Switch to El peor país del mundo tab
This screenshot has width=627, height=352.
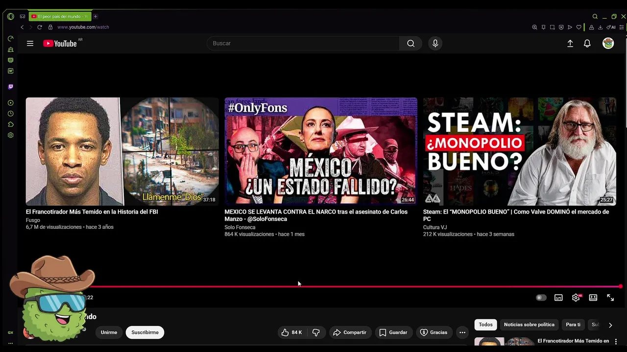pyautogui.click(x=60, y=16)
